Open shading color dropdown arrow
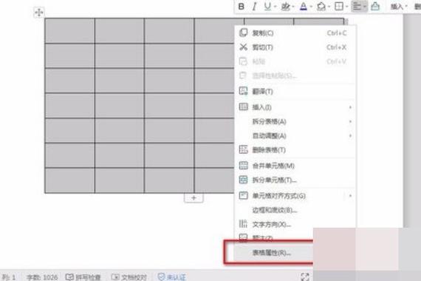This screenshot has width=421, height=281. pos(329,7)
